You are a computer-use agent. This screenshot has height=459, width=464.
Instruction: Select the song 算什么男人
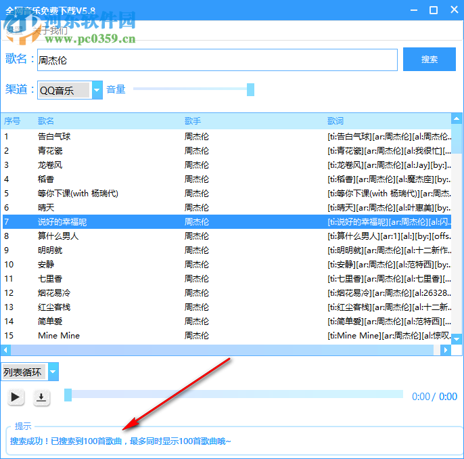point(227,236)
